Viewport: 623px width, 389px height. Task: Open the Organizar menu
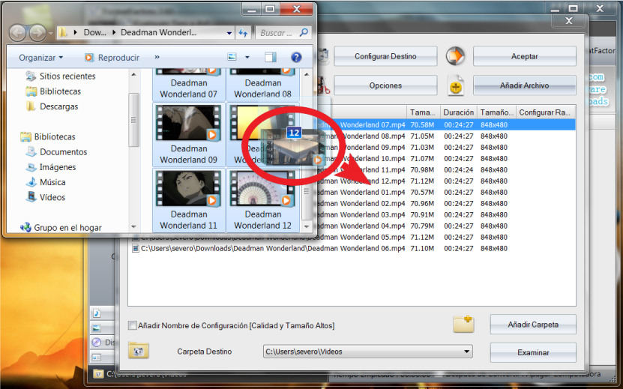pyautogui.click(x=41, y=58)
